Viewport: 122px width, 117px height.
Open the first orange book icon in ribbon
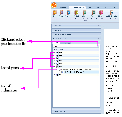tap(55, 13)
